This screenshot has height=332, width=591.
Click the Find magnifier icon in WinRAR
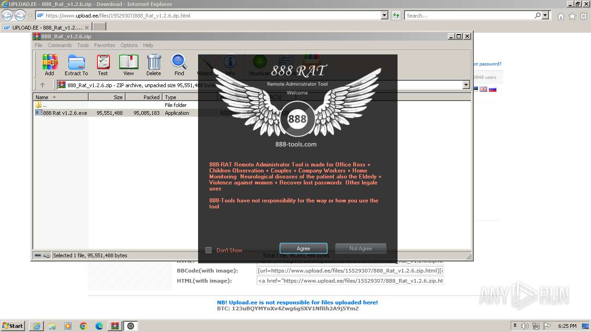tap(179, 65)
